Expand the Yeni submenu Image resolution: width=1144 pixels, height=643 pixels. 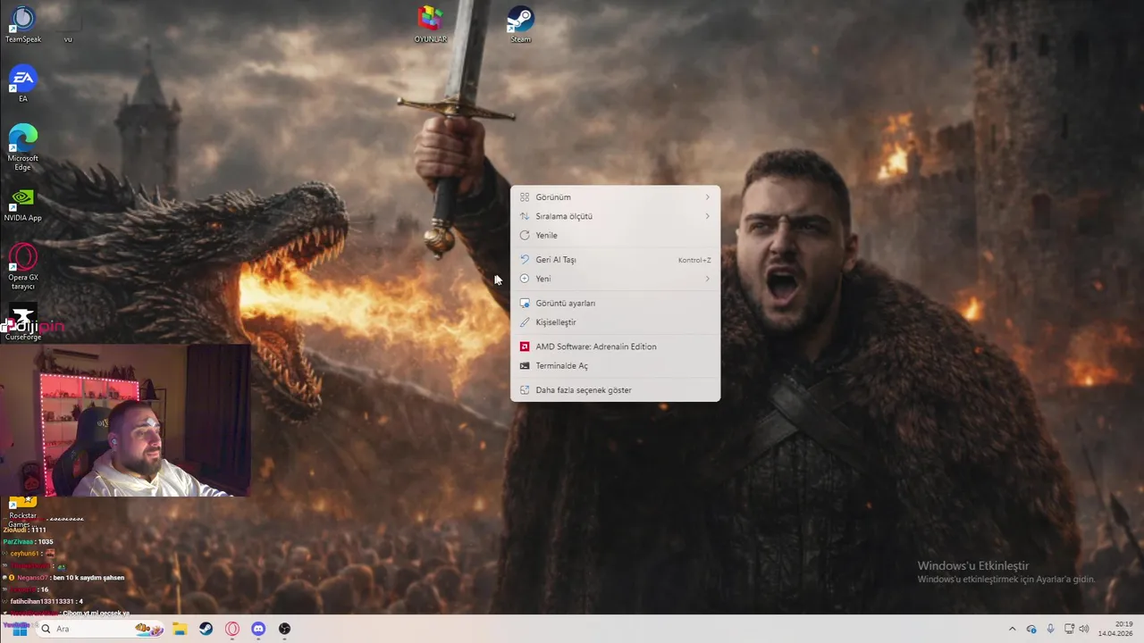[x=615, y=279]
